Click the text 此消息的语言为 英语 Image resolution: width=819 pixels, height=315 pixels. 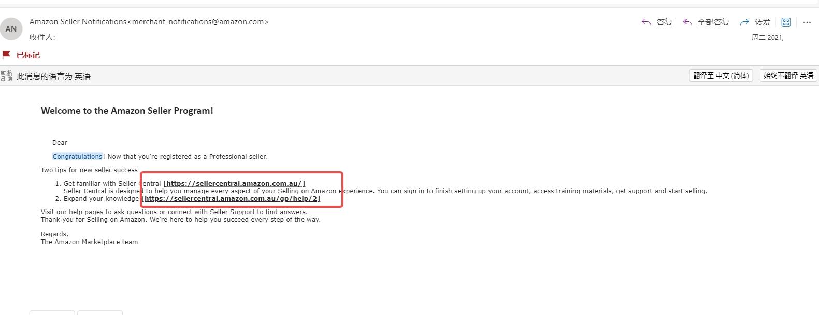coord(54,77)
